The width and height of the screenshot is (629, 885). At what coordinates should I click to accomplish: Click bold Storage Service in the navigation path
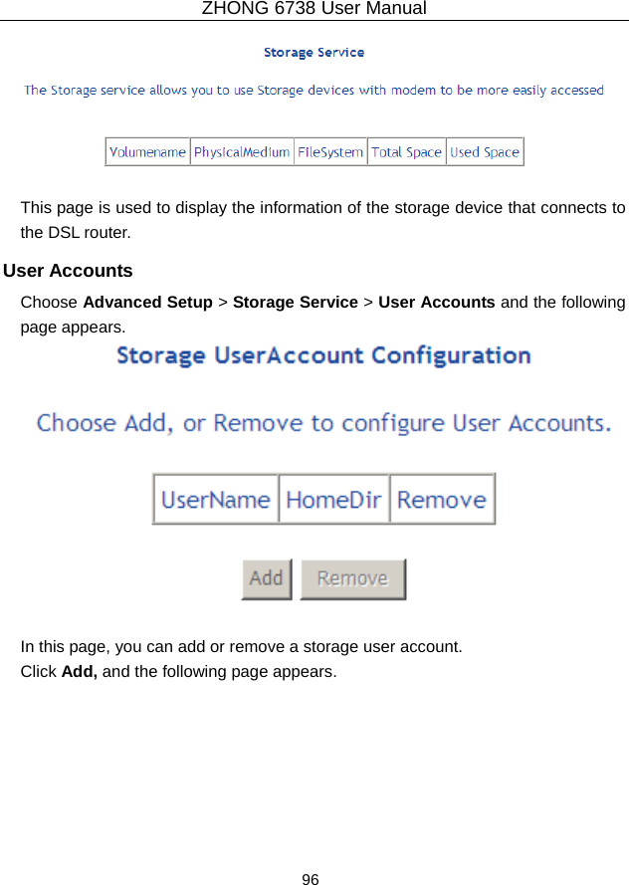(x=295, y=302)
